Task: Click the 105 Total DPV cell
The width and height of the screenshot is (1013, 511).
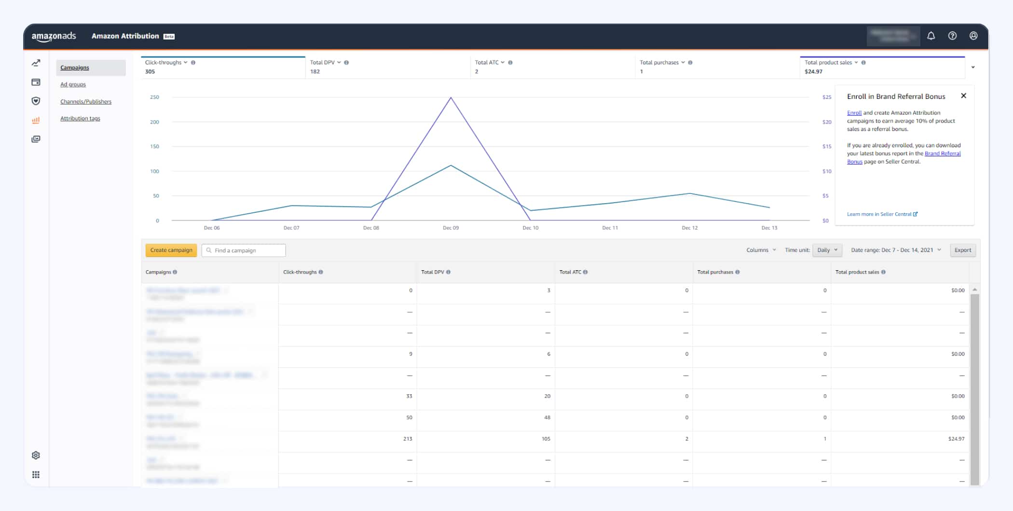Action: pos(546,439)
